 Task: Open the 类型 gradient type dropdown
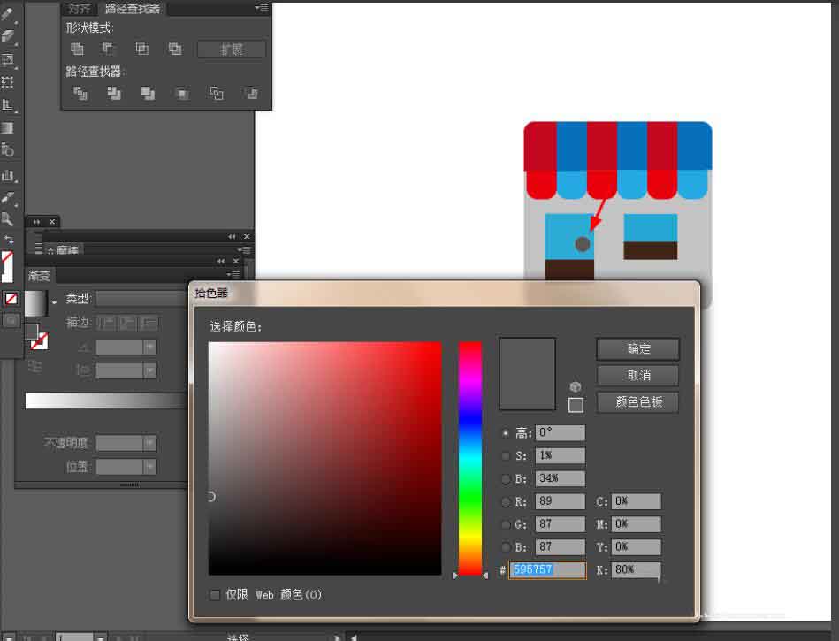[x=141, y=299]
